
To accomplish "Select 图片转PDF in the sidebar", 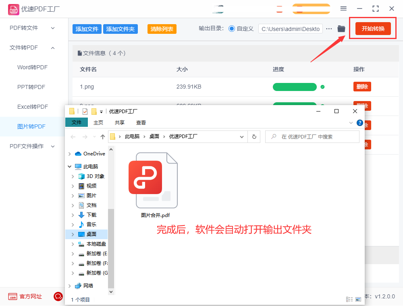I will point(31,126).
